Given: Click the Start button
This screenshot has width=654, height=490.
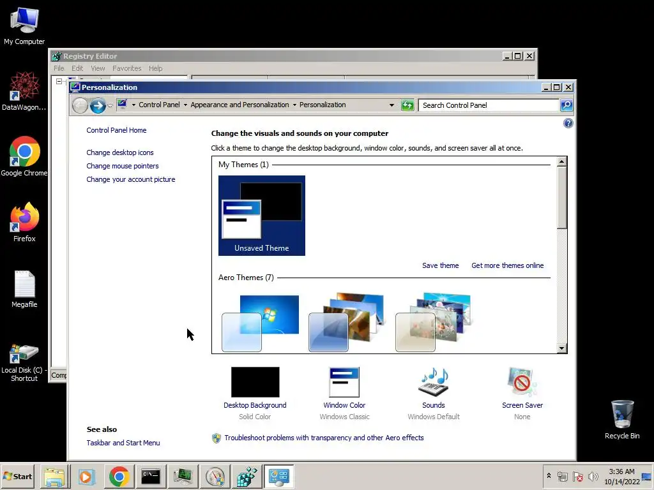Looking at the screenshot, I should click(x=17, y=476).
